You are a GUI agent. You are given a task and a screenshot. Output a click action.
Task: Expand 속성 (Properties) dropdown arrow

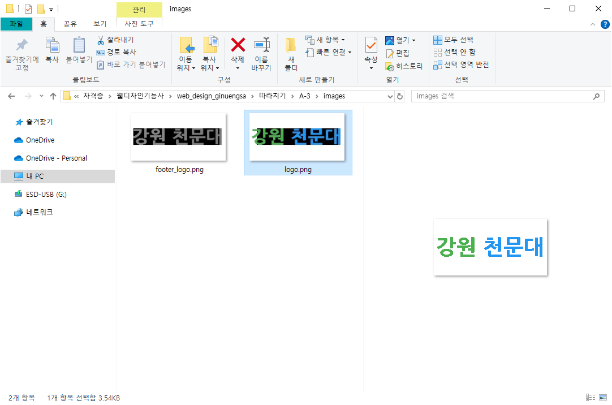371,68
